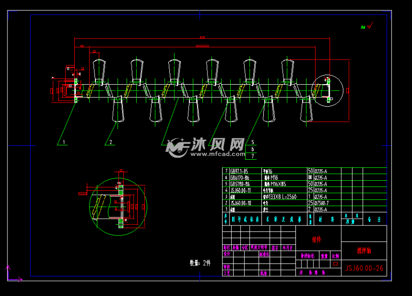412x296 pixels.
Task: Click the green enlarged detail view circle
Action: pyautogui.click(x=118, y=207)
